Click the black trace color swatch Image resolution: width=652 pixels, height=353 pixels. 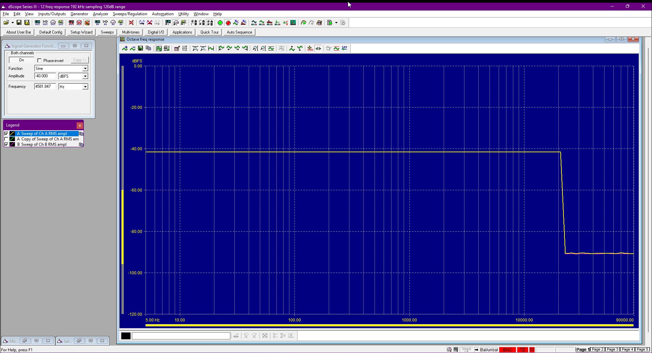tap(126, 336)
